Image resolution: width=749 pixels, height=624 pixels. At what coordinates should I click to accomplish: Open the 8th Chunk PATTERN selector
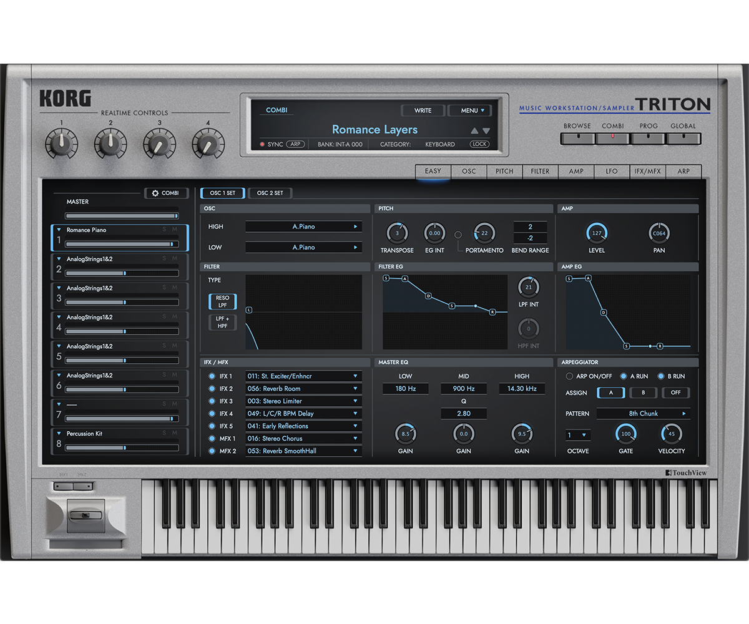click(644, 413)
